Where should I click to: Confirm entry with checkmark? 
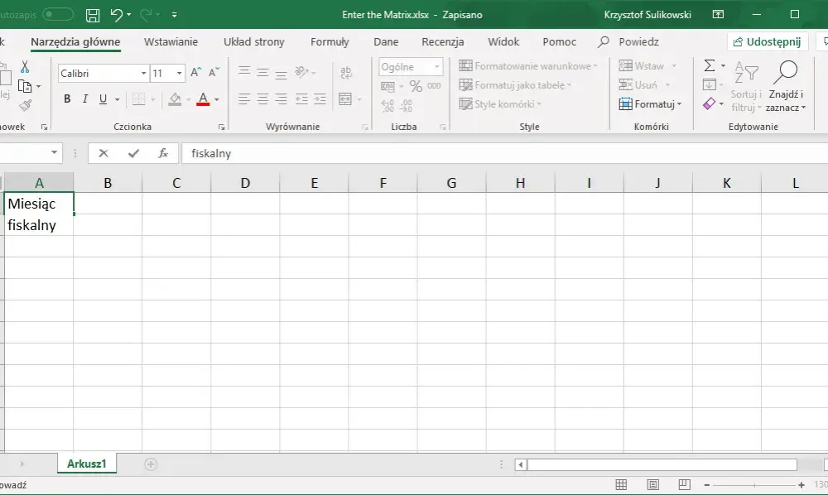(x=133, y=153)
